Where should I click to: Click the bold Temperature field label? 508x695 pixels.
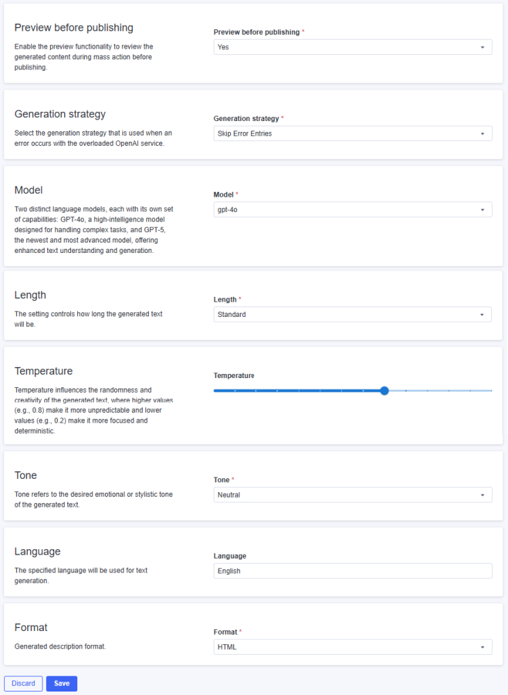point(234,376)
